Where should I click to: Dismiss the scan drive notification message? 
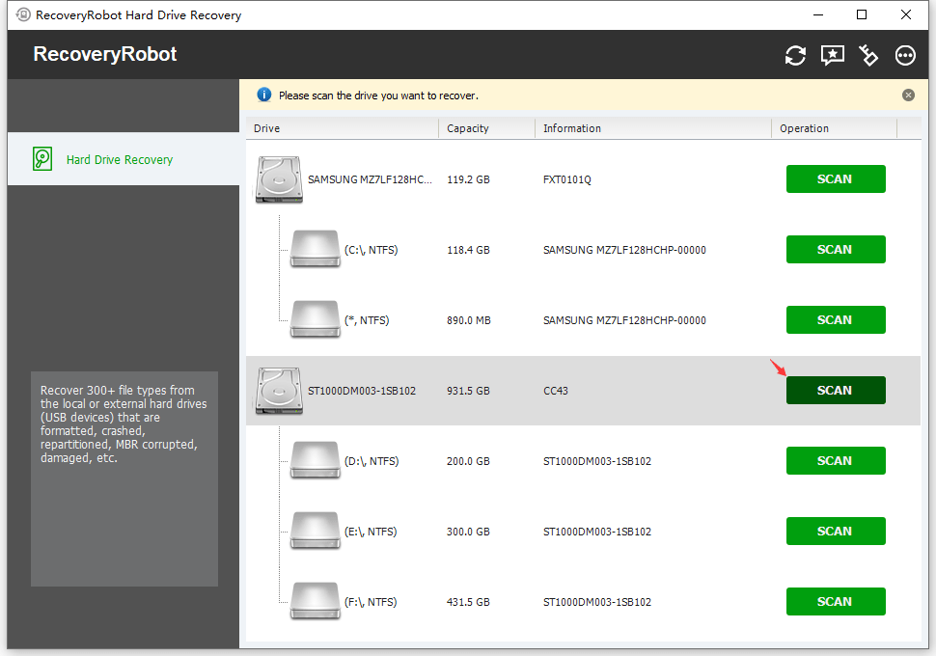[908, 95]
